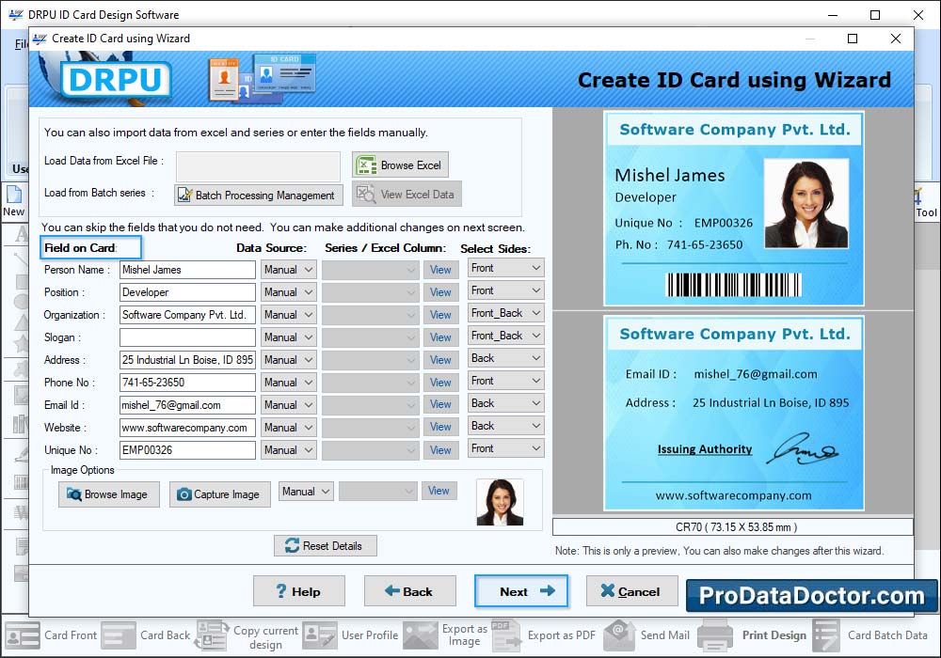
Task: Open the Card Batch Data icon
Action: pos(826,635)
